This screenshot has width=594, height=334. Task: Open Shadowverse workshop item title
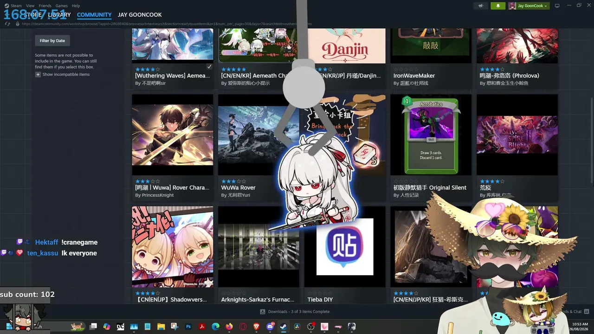pyautogui.click(x=171, y=300)
